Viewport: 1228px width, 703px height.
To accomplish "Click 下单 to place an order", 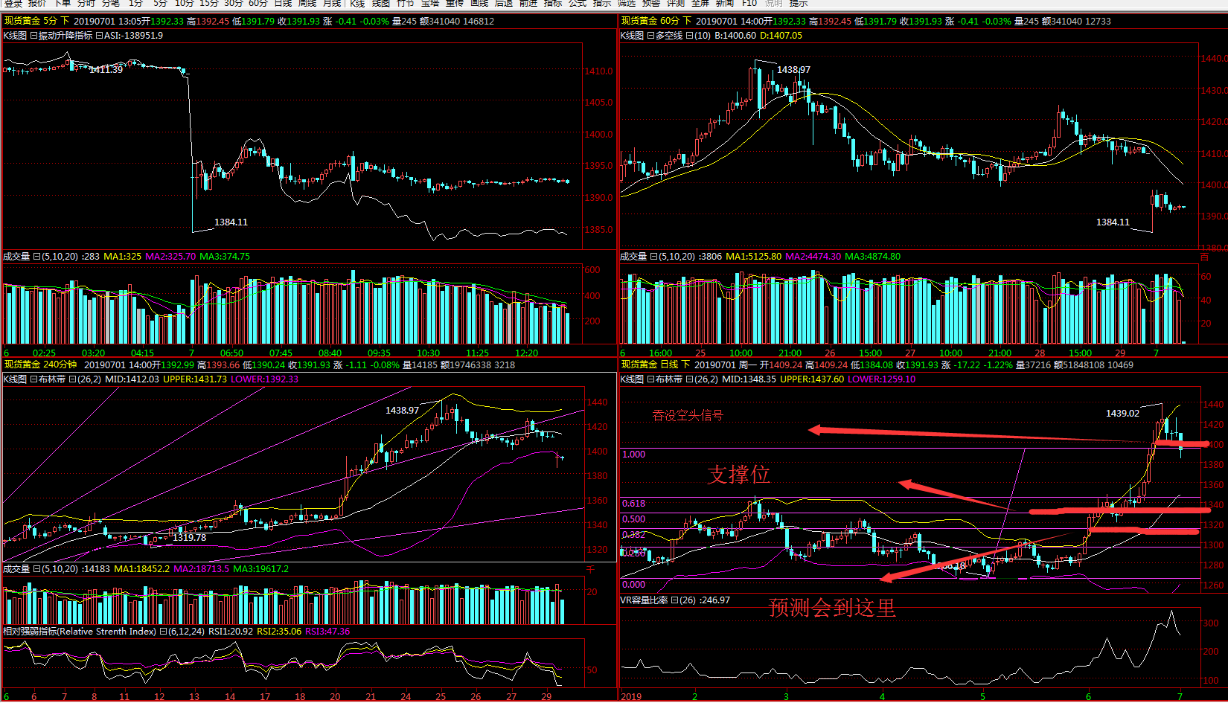I will pyautogui.click(x=62, y=3).
